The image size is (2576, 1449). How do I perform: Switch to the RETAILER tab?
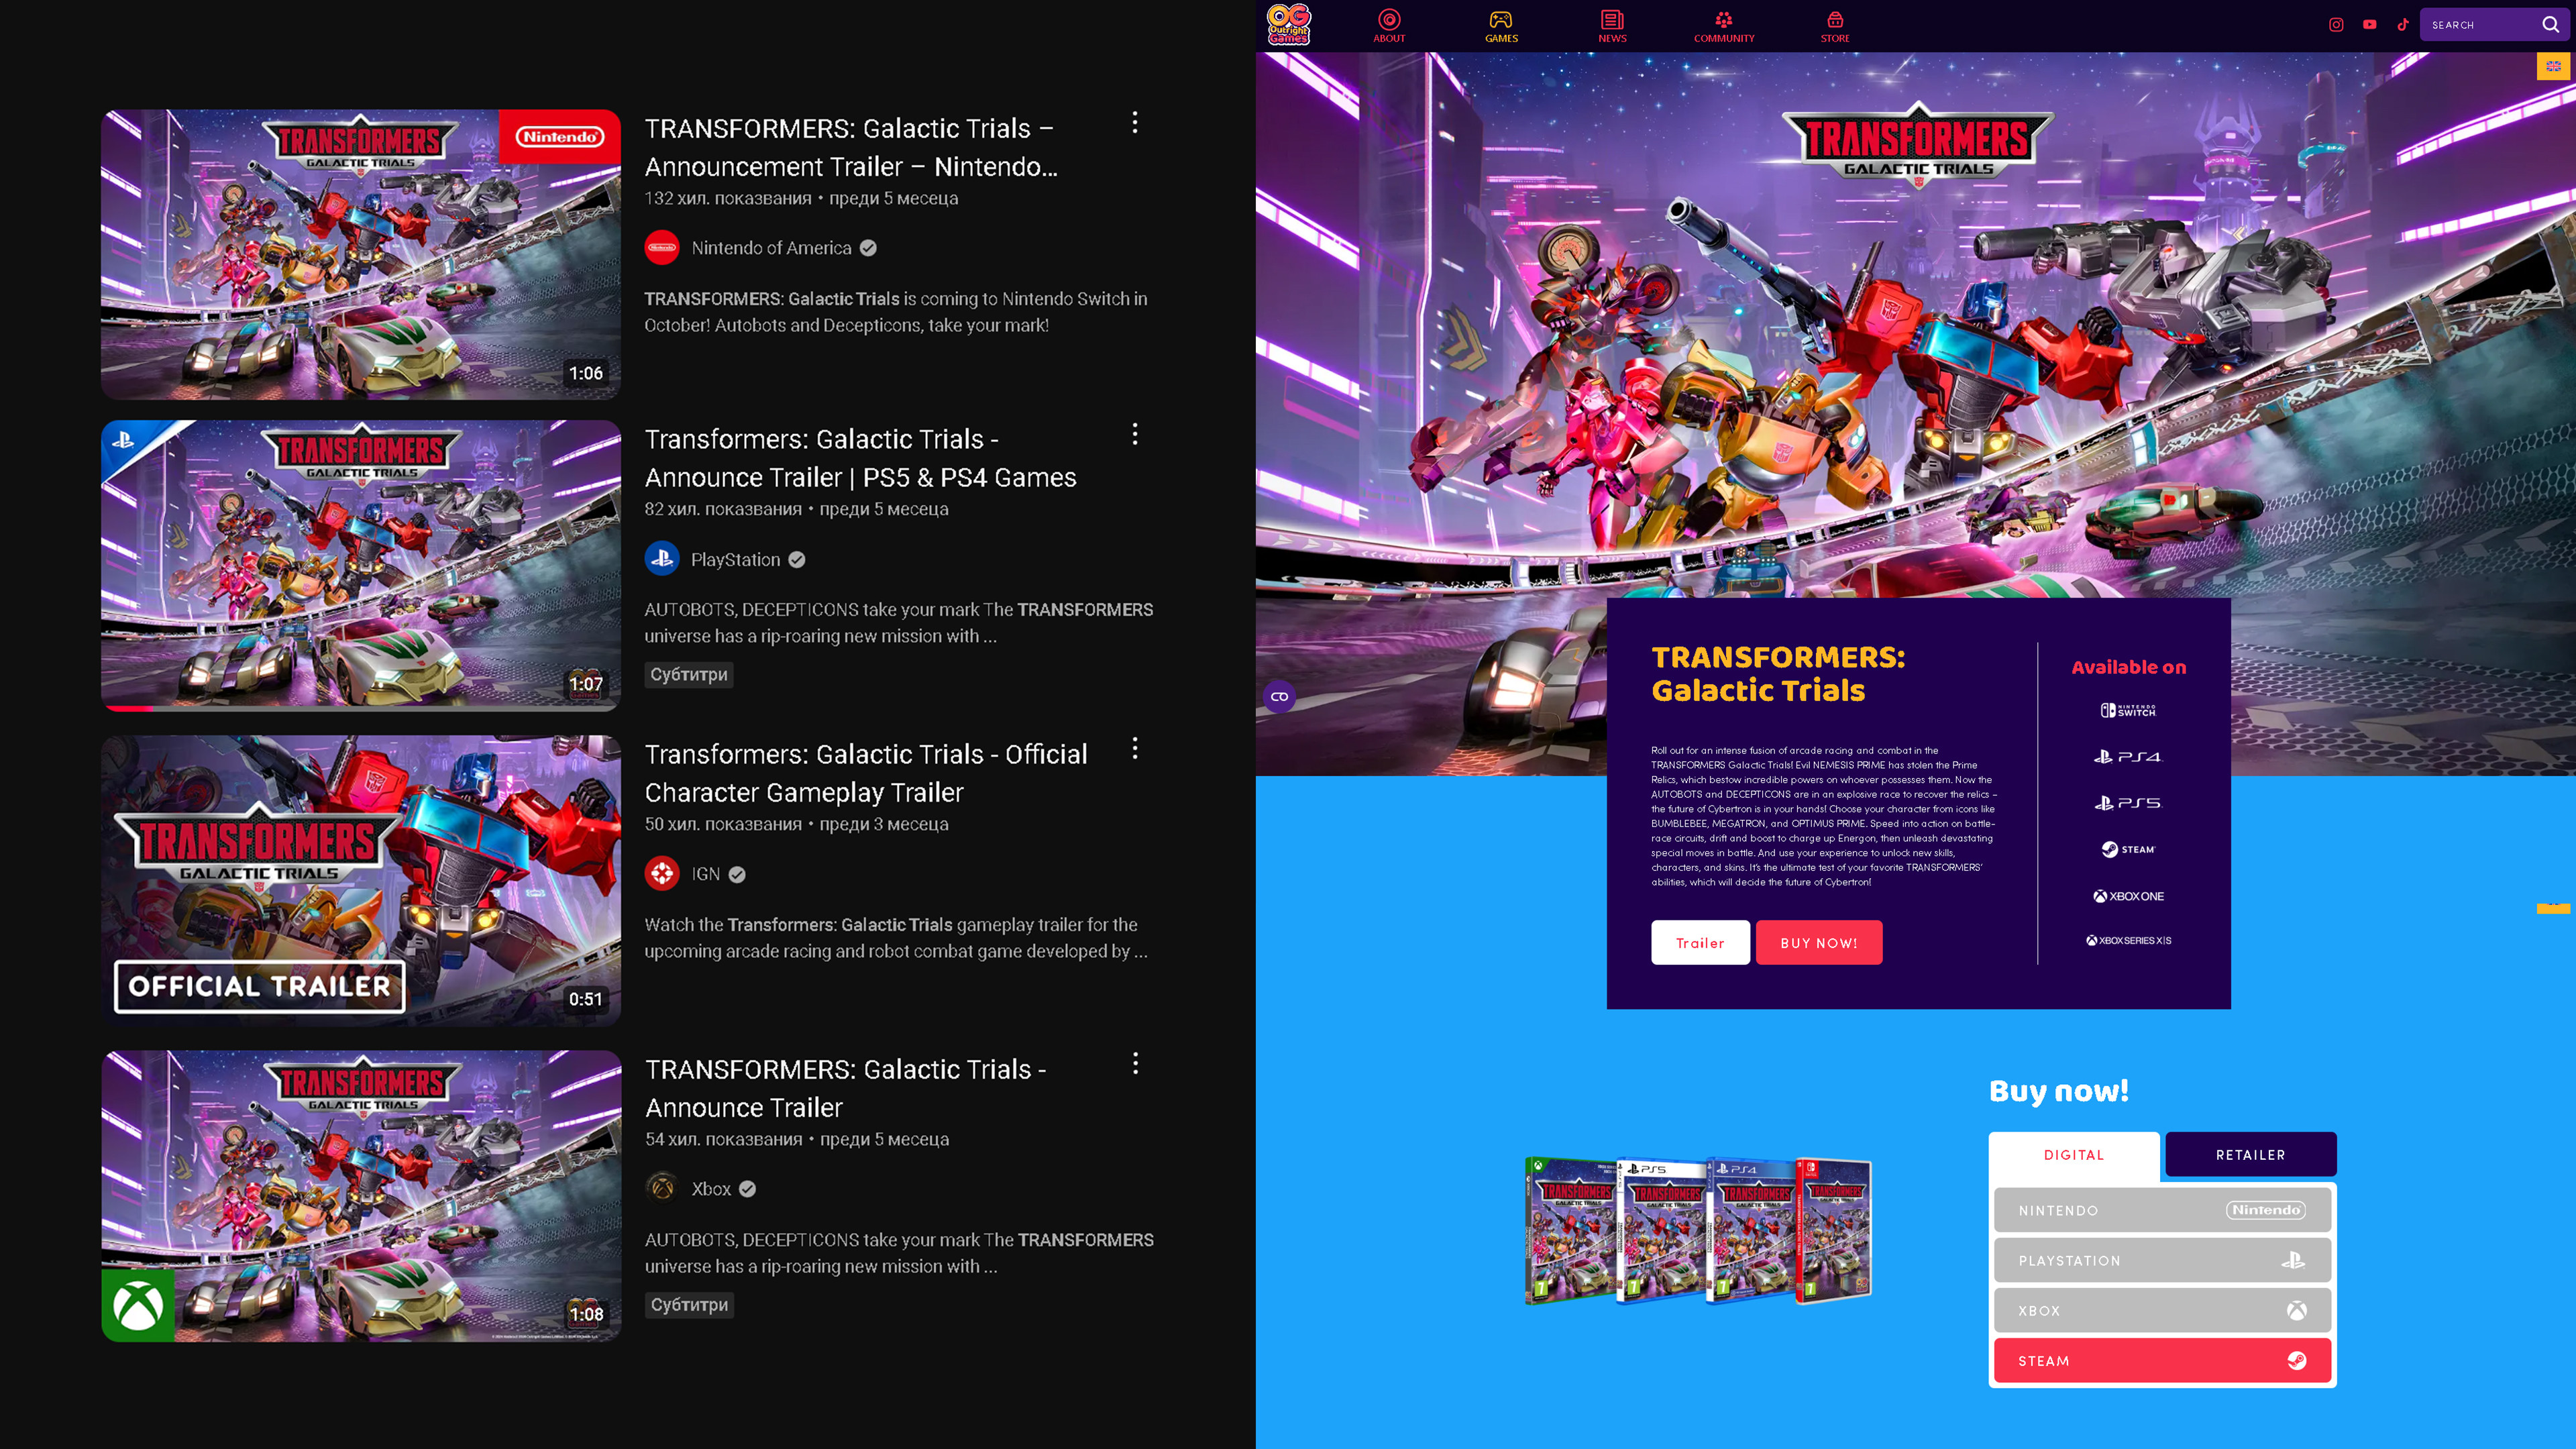[2250, 1155]
